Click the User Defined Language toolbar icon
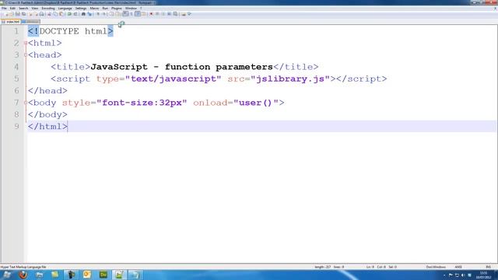 [144, 14]
